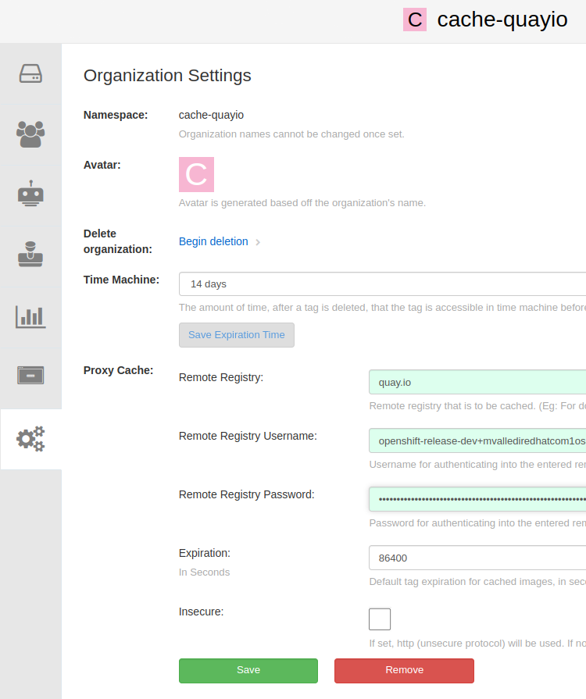This screenshot has height=699, width=586.
Task: Click the Organization Settings heading
Action: click(167, 75)
